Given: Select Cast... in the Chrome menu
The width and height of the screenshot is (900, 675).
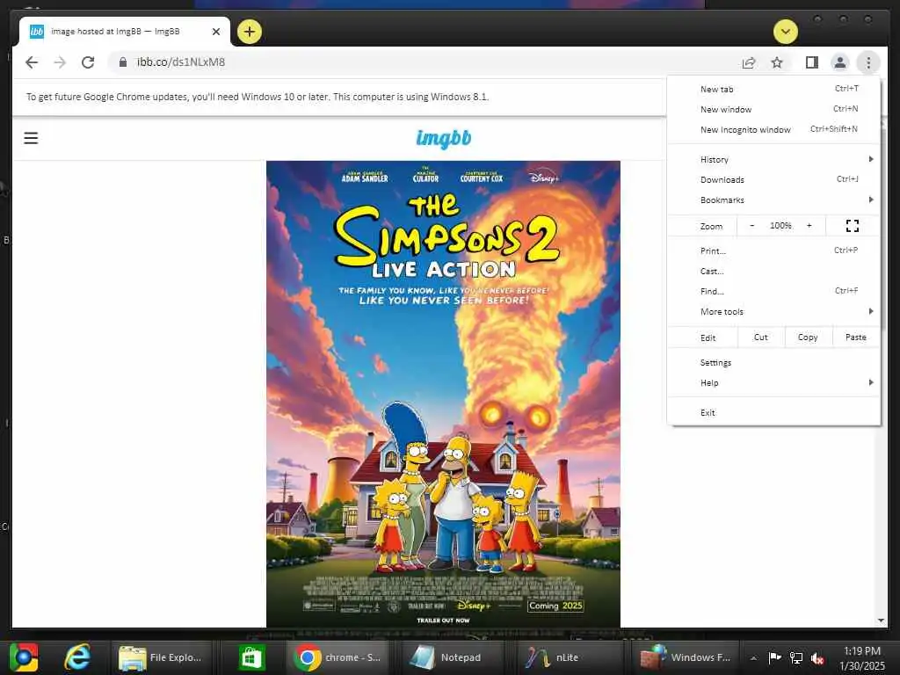Looking at the screenshot, I should pyautogui.click(x=773, y=271).
